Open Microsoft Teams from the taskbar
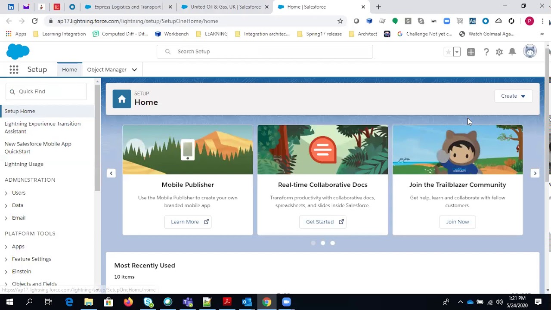The image size is (551, 310). (188, 302)
